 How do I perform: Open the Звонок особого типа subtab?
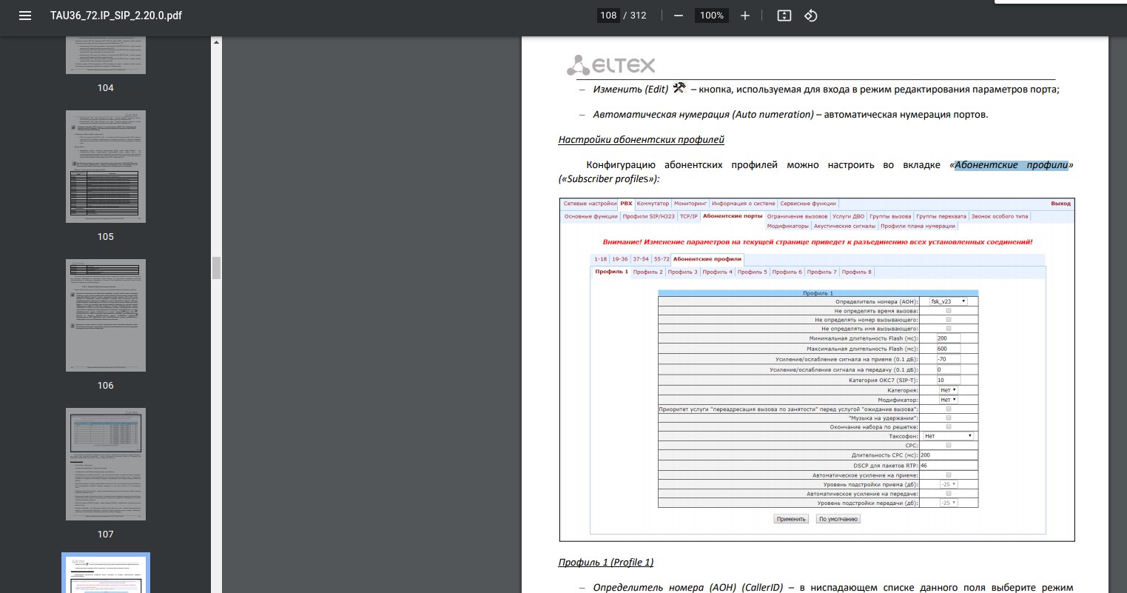(x=1000, y=217)
